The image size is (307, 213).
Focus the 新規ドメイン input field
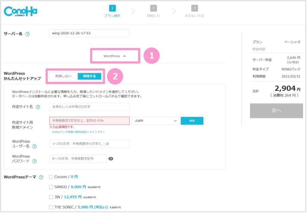click(x=89, y=121)
